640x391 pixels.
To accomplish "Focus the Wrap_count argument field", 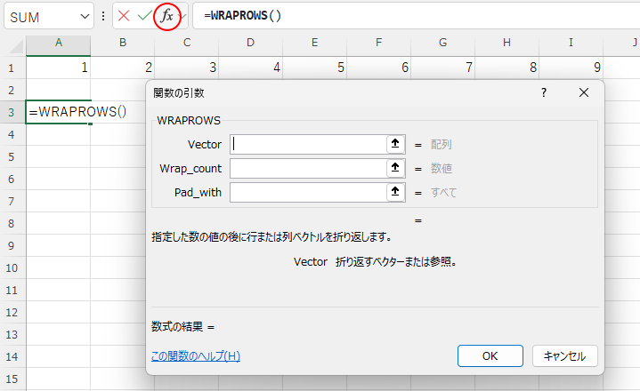I will (x=308, y=168).
